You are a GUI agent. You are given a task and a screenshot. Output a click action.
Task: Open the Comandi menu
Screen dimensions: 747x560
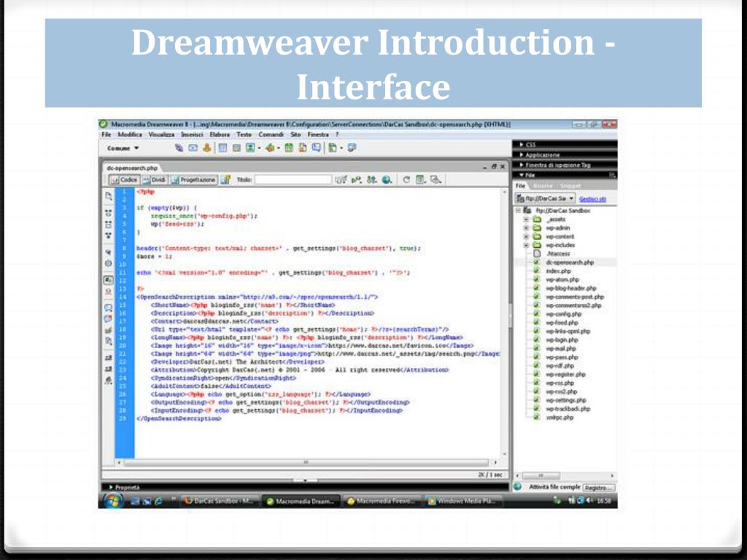pos(271,135)
